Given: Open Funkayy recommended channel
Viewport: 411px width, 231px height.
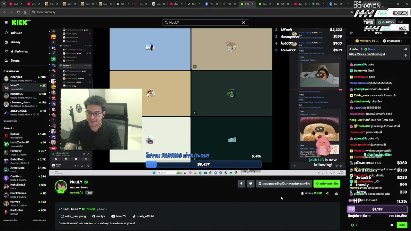Looking at the screenshot, I should pyautogui.click(x=25, y=153).
